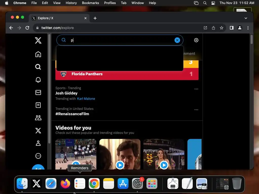This screenshot has width=259, height=194.
Task: Open Control Center in menu bar
Action: [x=213, y=3]
